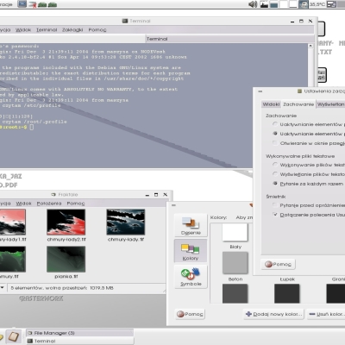Click the Ustawienia dialog title icon
345x345 pixels.
(x=299, y=91)
